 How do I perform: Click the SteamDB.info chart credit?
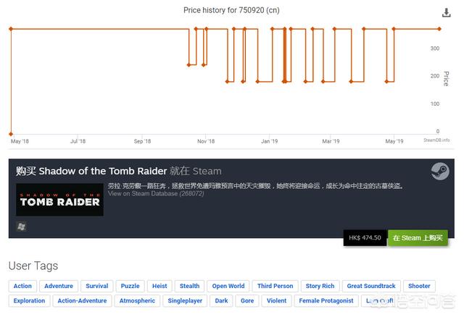pos(436,140)
